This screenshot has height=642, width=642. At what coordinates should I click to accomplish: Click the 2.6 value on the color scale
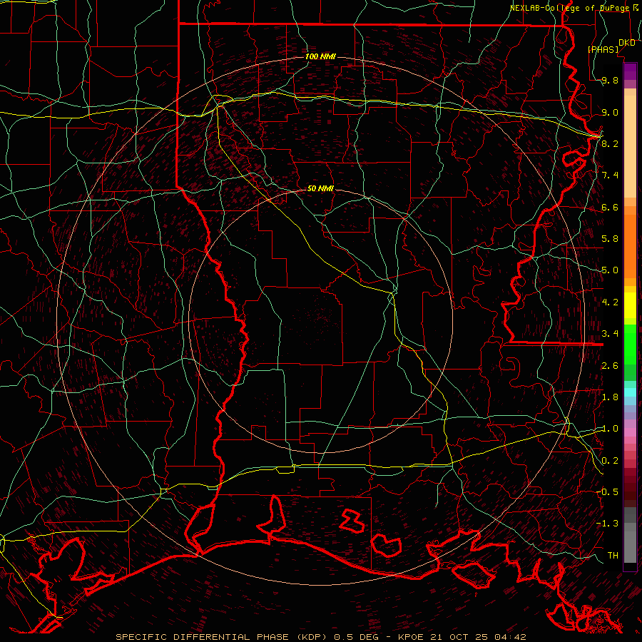610,365
